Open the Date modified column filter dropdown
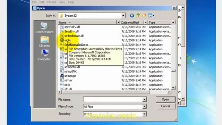 coord(146,22)
